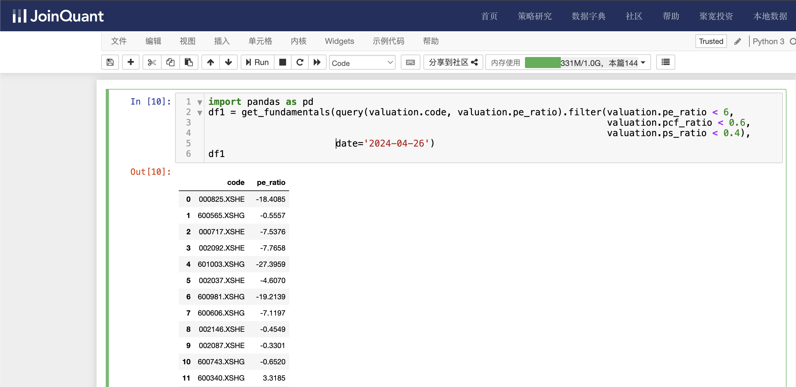
Task: Save the notebook with the floppy disk icon
Action: pos(110,63)
